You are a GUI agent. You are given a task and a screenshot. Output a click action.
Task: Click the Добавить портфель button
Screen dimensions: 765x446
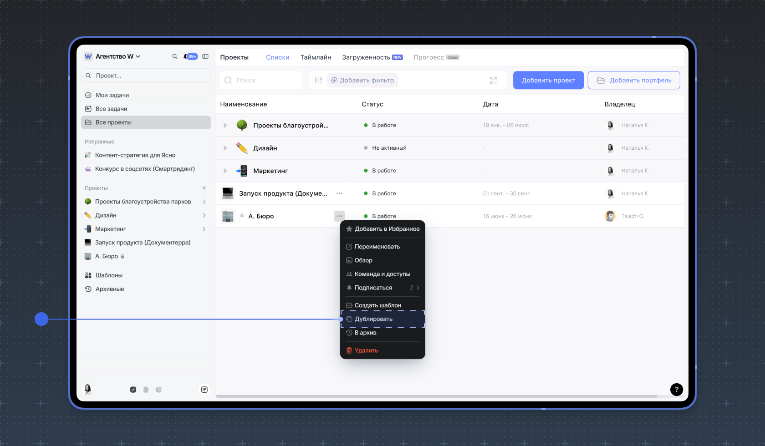pos(633,80)
